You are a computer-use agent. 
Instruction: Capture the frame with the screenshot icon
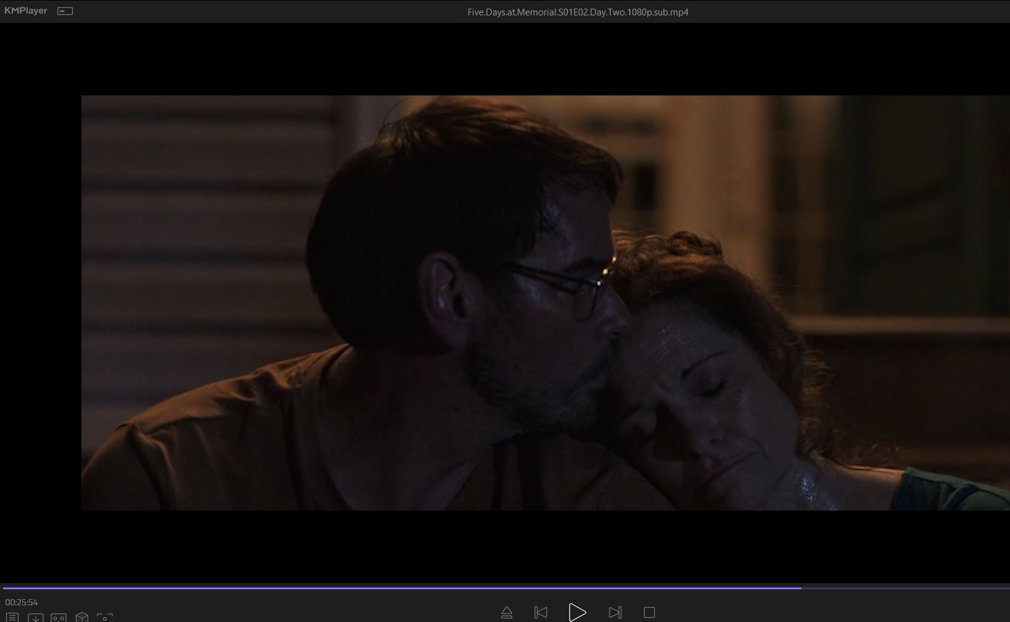coord(105,617)
